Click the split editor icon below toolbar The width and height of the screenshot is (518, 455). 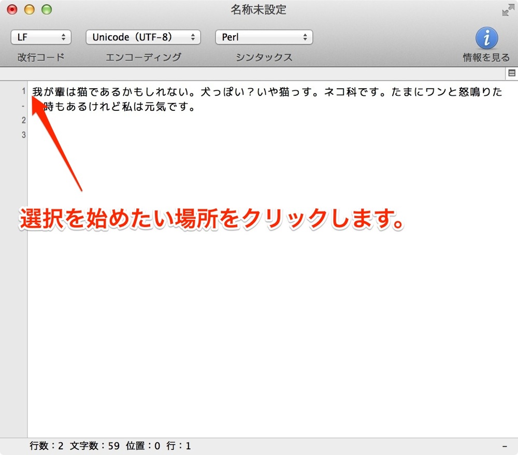512,73
